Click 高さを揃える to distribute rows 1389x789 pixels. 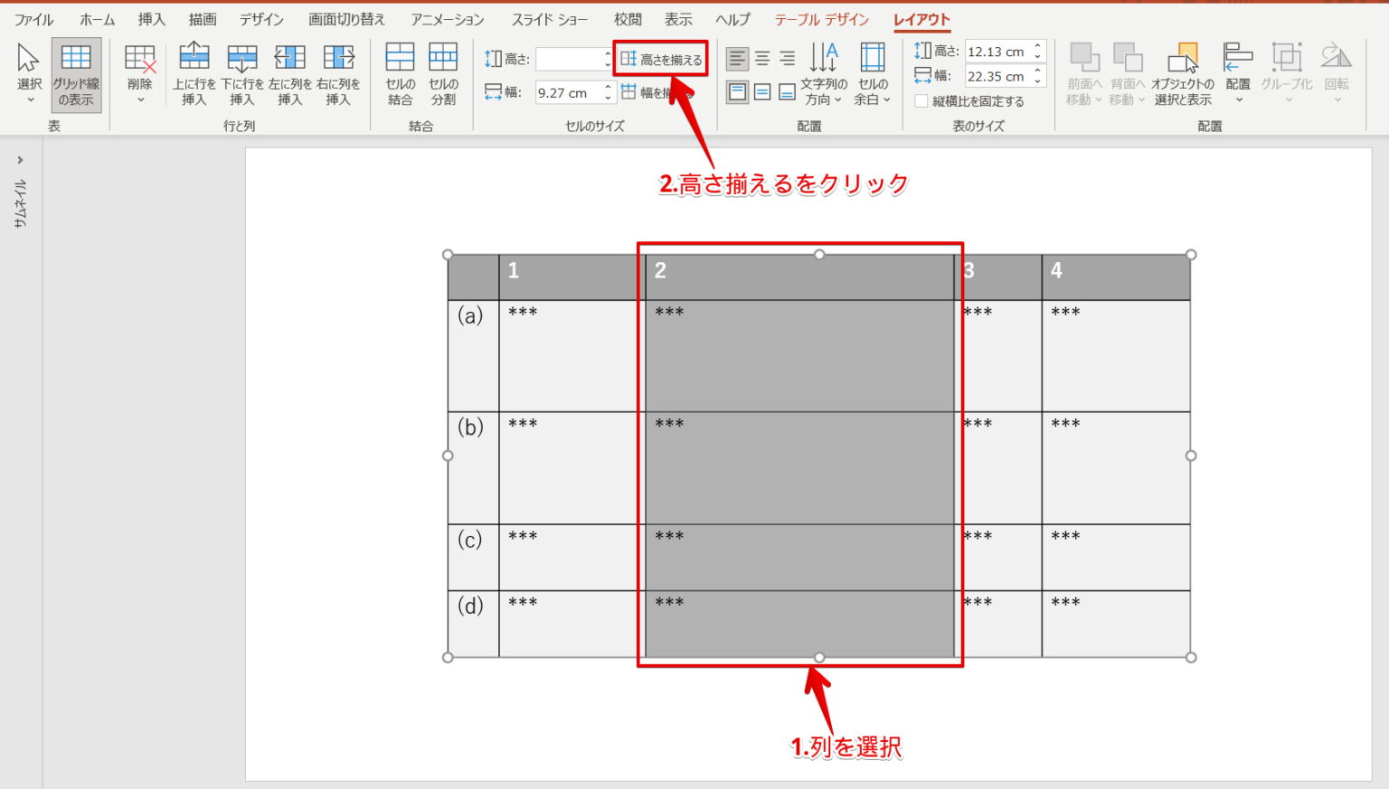pyautogui.click(x=661, y=60)
